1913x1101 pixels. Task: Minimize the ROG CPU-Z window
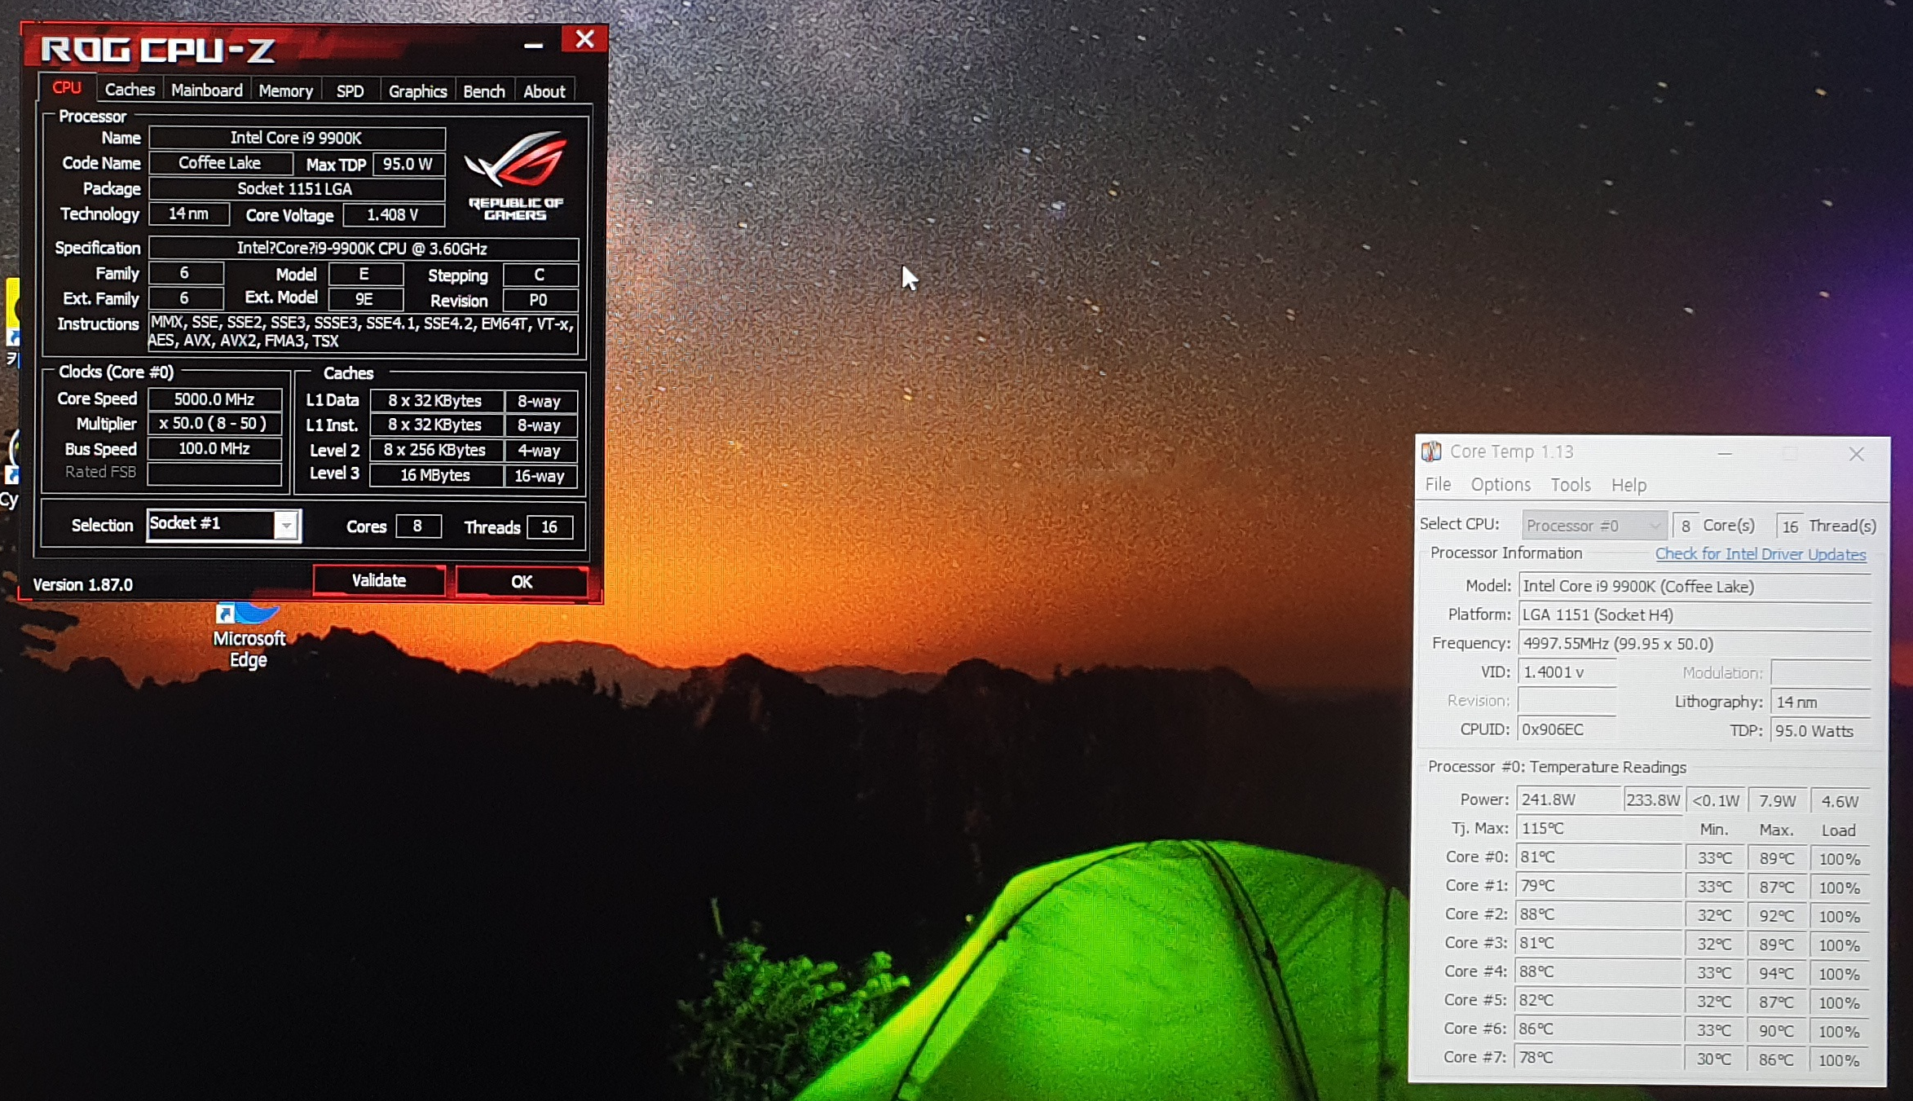pyautogui.click(x=533, y=45)
